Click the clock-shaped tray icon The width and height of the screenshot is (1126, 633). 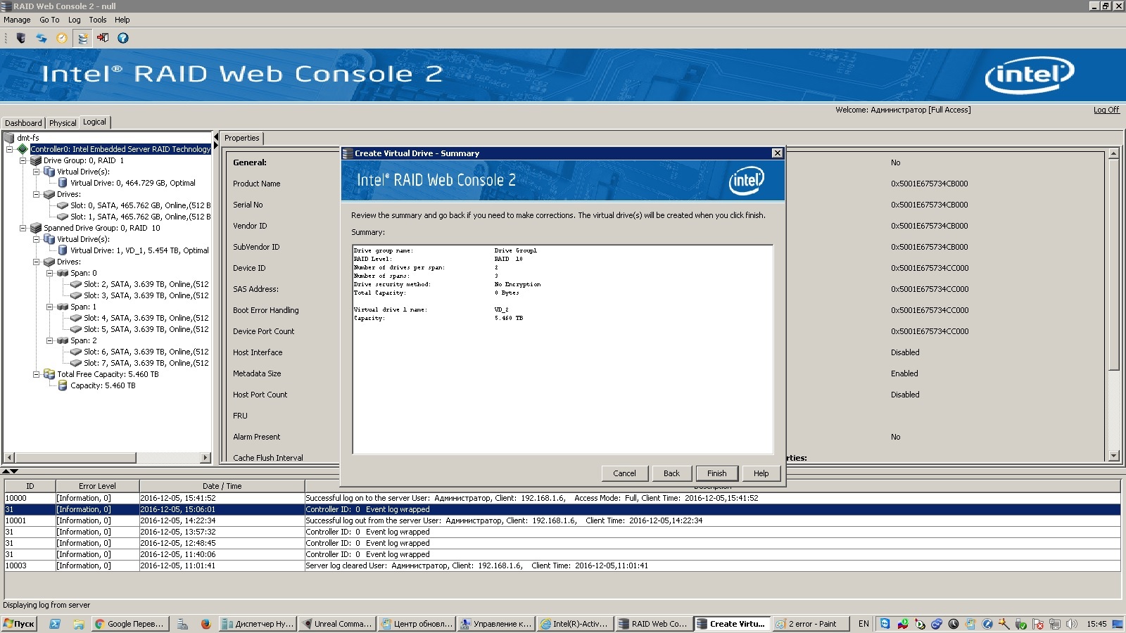coord(954,624)
